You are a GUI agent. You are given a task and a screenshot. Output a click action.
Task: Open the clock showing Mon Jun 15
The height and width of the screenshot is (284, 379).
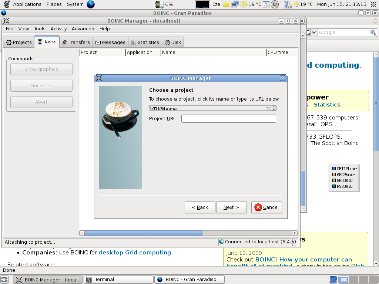[x=342, y=4]
